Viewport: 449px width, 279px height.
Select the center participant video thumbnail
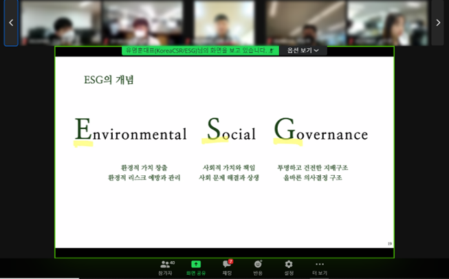[x=223, y=23]
